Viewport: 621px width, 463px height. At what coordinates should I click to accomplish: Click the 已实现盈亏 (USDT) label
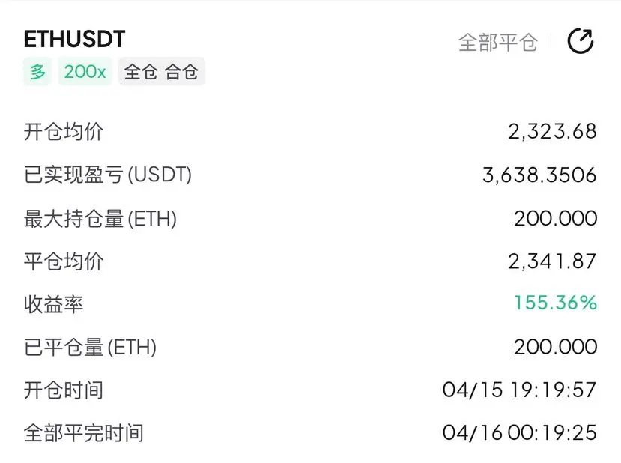(x=108, y=175)
